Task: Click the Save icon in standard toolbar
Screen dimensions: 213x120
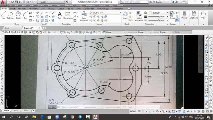Action: tap(10, 32)
